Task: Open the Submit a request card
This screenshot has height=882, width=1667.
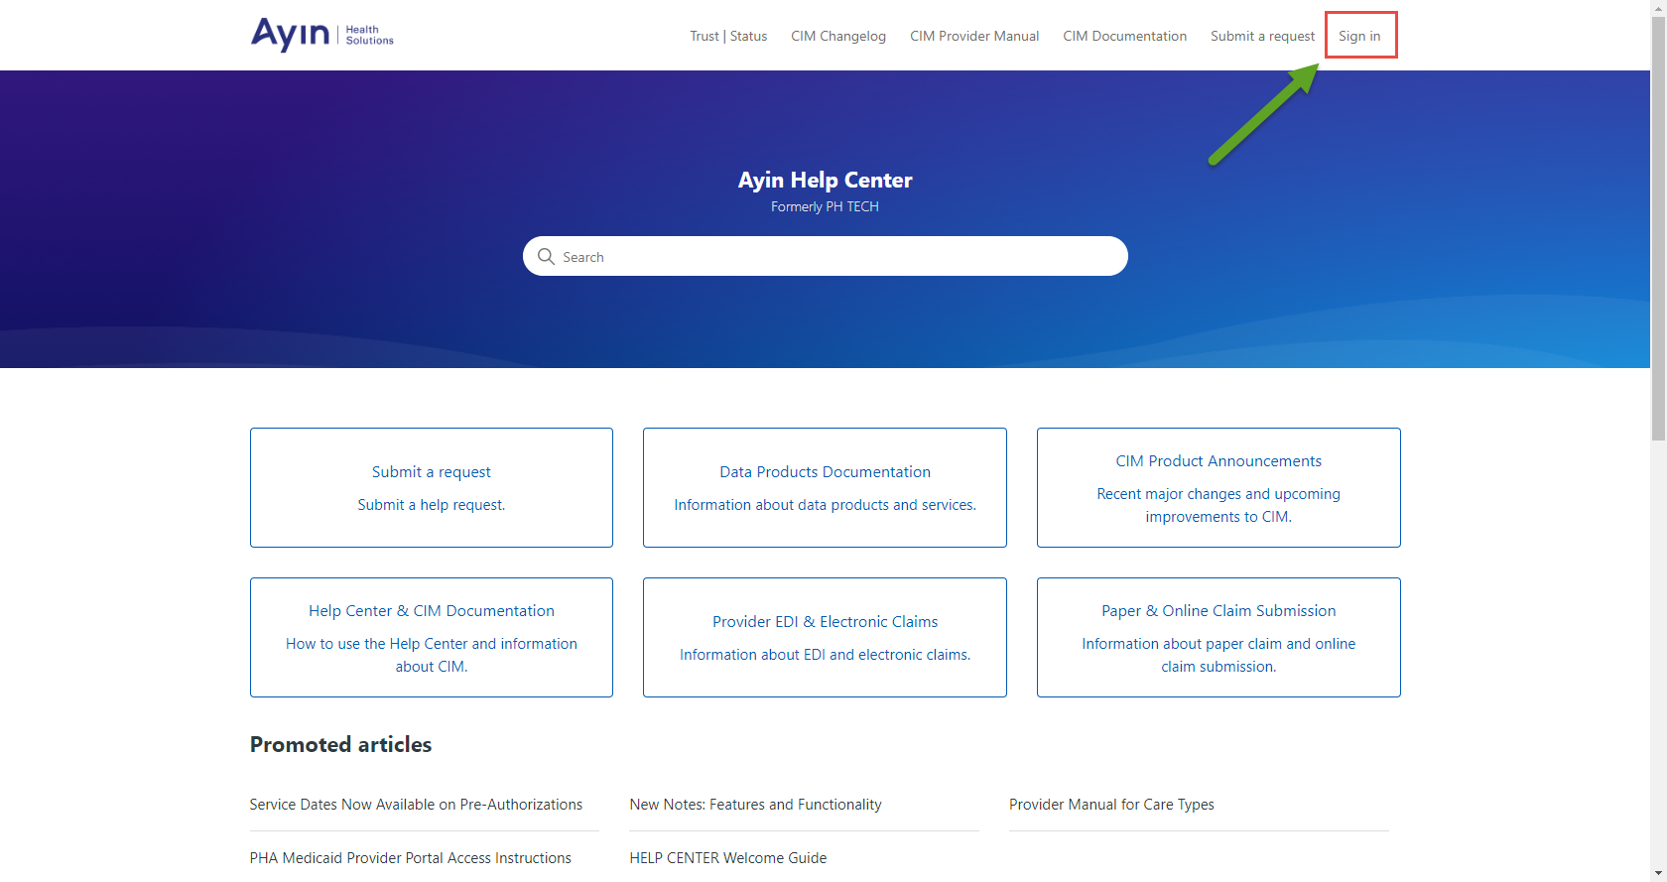Action: click(432, 487)
